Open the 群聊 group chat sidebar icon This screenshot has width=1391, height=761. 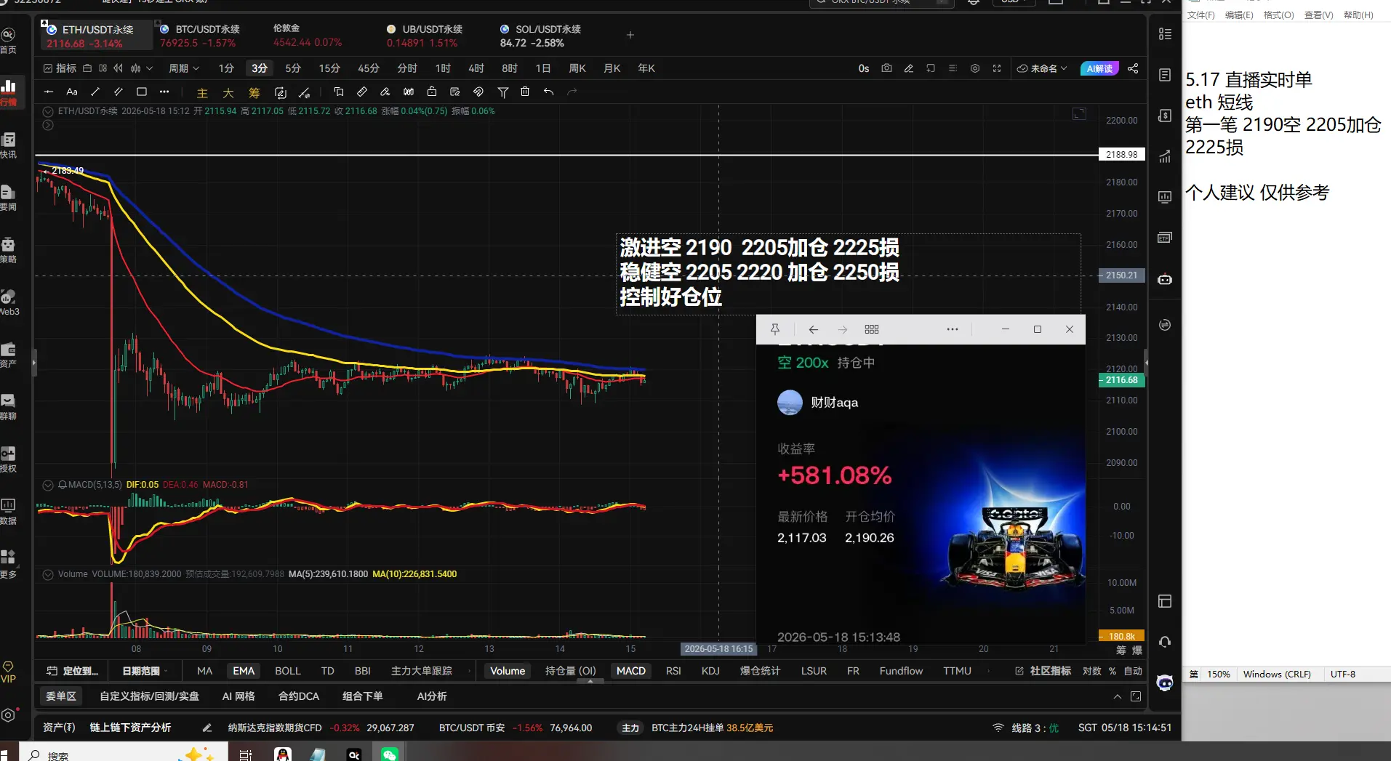[x=8, y=406]
